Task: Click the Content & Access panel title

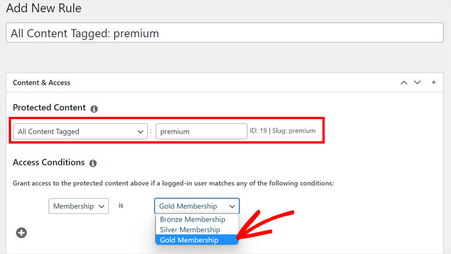Action: pos(41,83)
